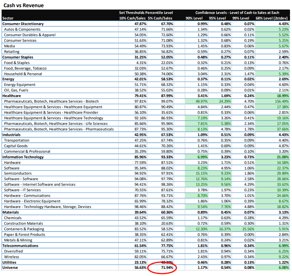This screenshot has width=292, height=276.
Task: Click the 'Software - Internet Software and Services' label
Action: click(40, 185)
